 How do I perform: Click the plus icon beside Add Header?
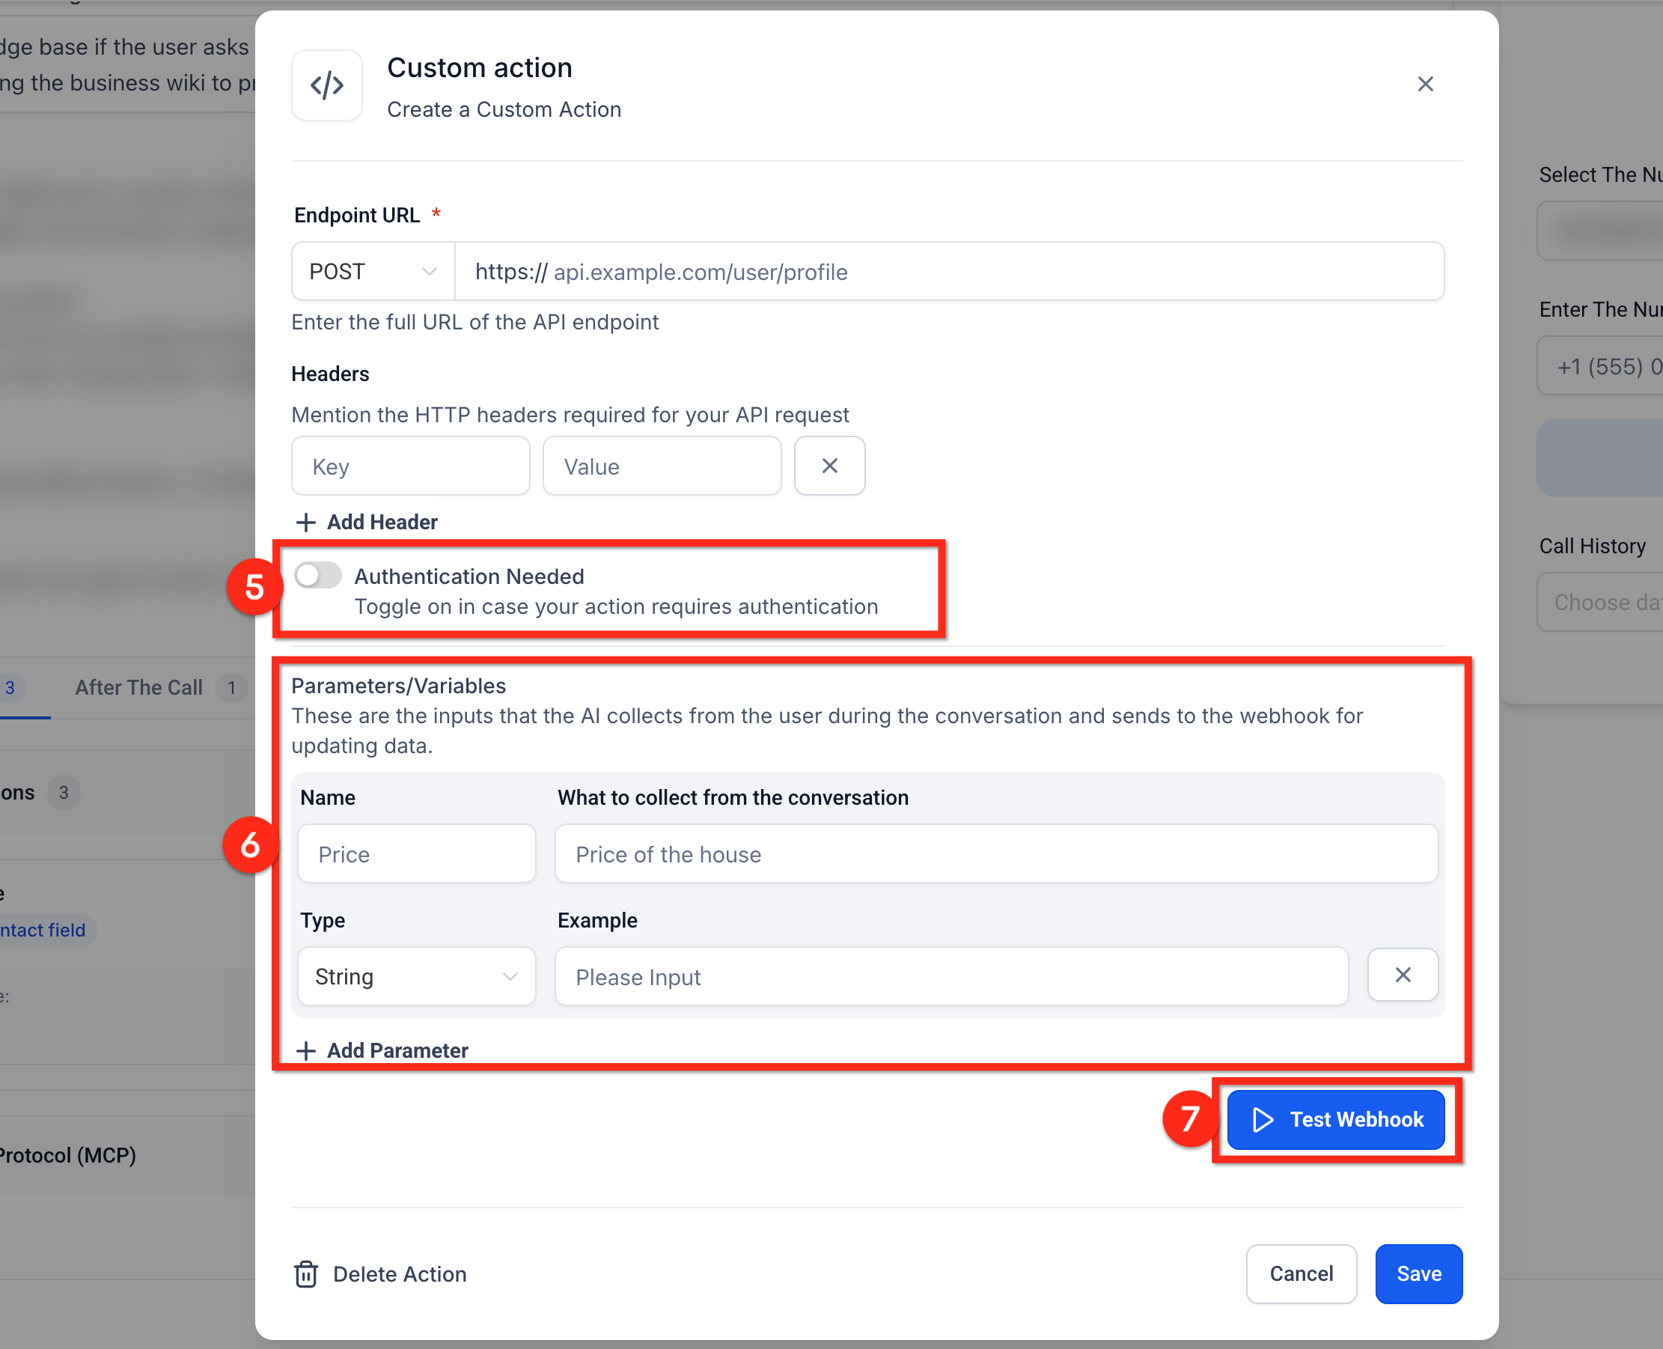pyautogui.click(x=306, y=523)
